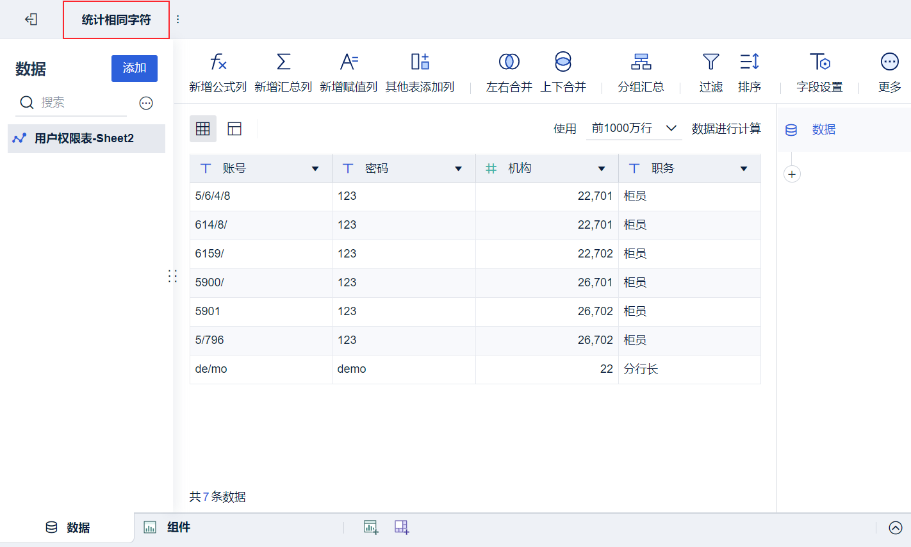This screenshot has width=911, height=547.
Task: Click the 数据进行计算 label
Action: coord(726,129)
